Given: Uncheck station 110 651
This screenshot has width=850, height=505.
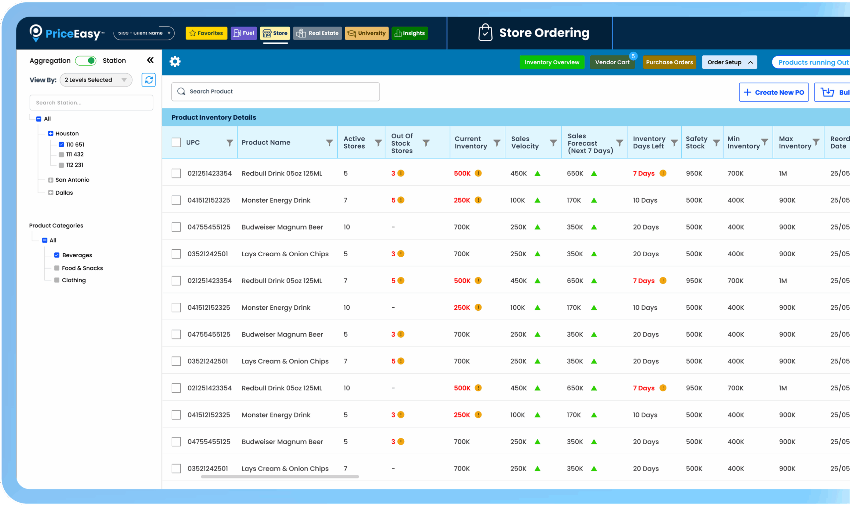Looking at the screenshot, I should (x=61, y=145).
